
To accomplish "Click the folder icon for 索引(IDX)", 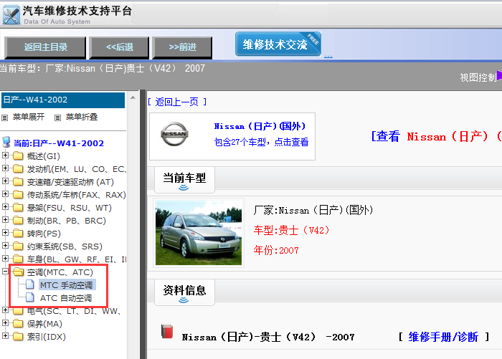I will (x=18, y=336).
